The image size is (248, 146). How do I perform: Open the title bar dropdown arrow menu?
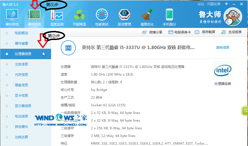227,4
